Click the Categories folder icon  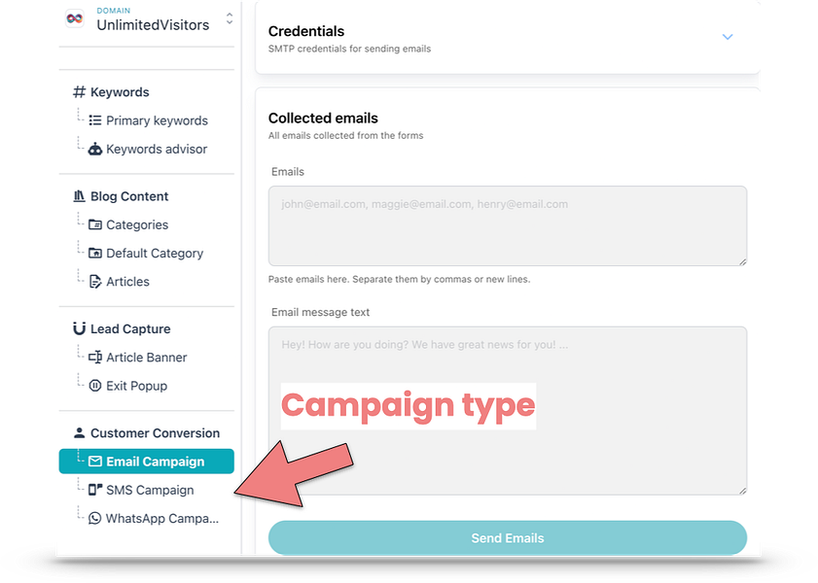[95, 224]
